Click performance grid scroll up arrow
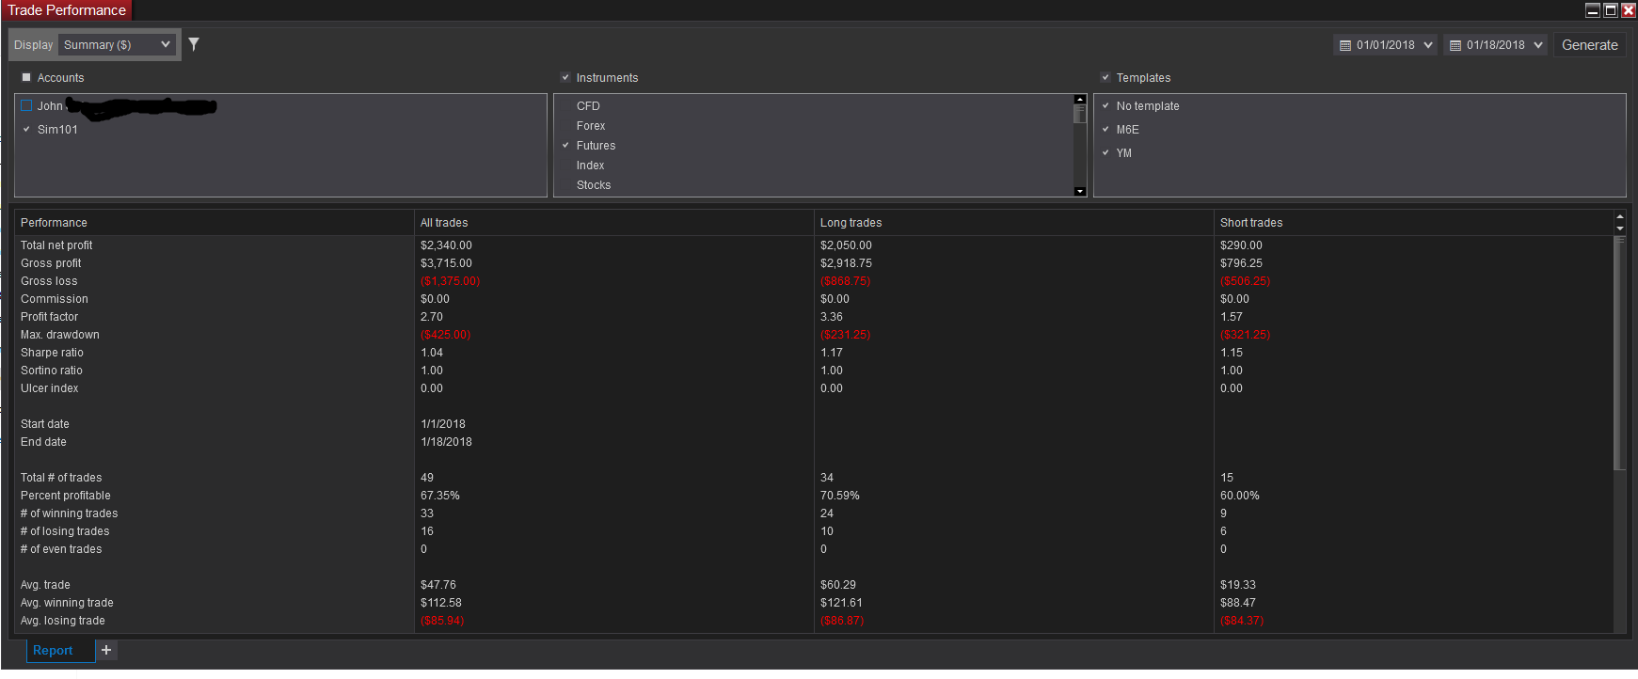 coord(1619,216)
